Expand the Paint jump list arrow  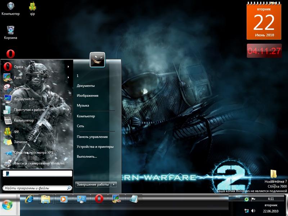tap(68, 77)
